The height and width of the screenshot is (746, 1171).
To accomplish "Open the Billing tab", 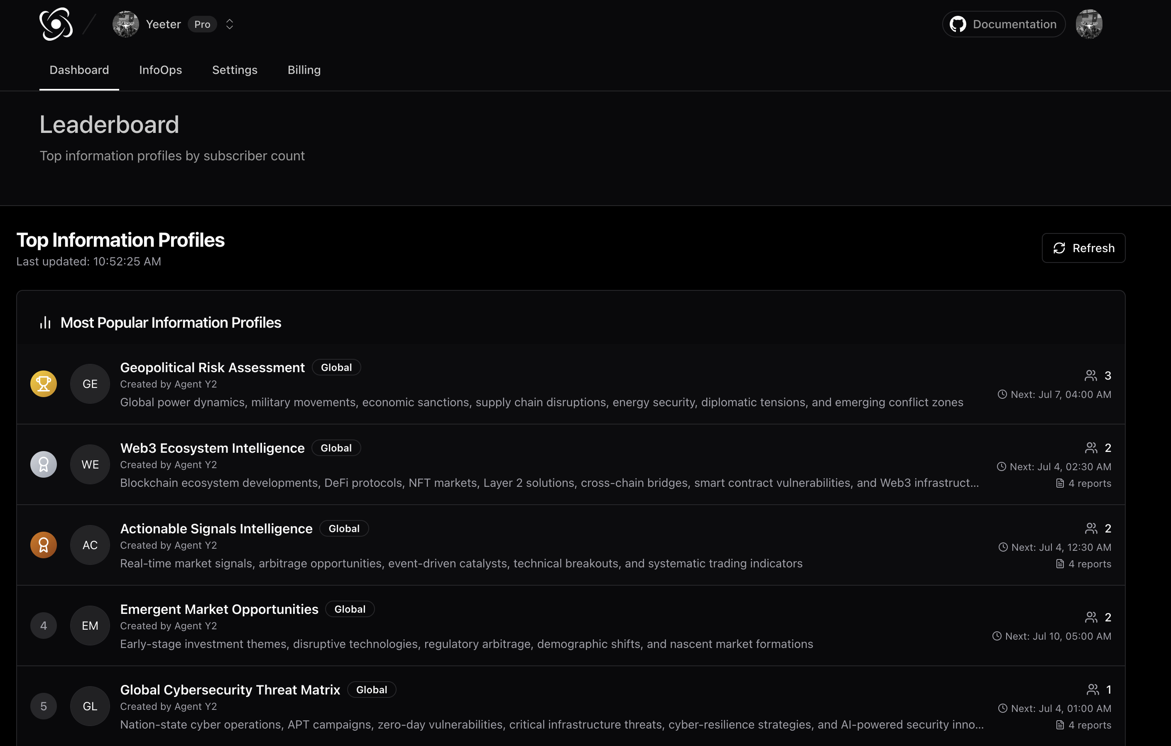I will [304, 70].
